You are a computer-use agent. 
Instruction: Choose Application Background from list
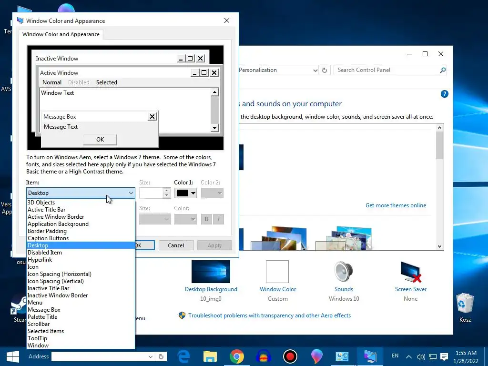pos(81,224)
